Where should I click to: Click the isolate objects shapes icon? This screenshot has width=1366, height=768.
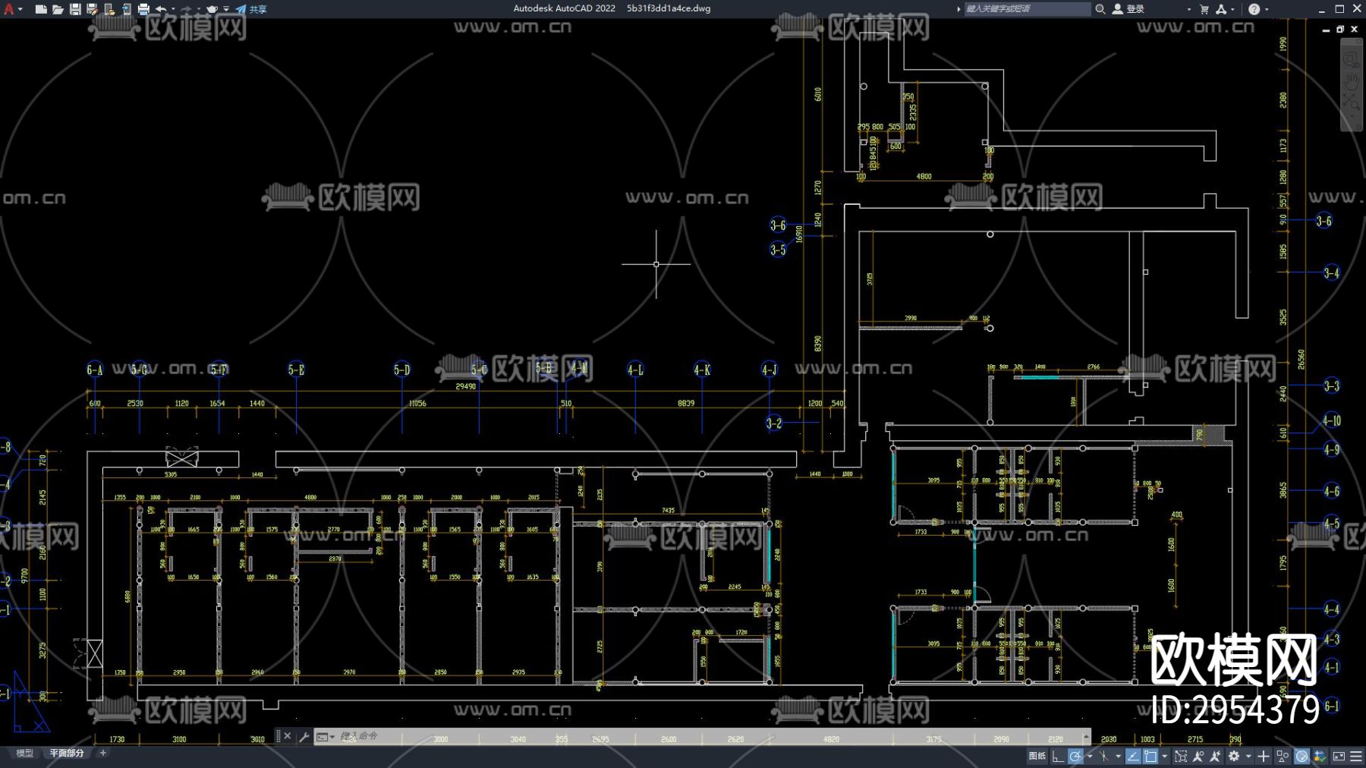click(x=1283, y=756)
